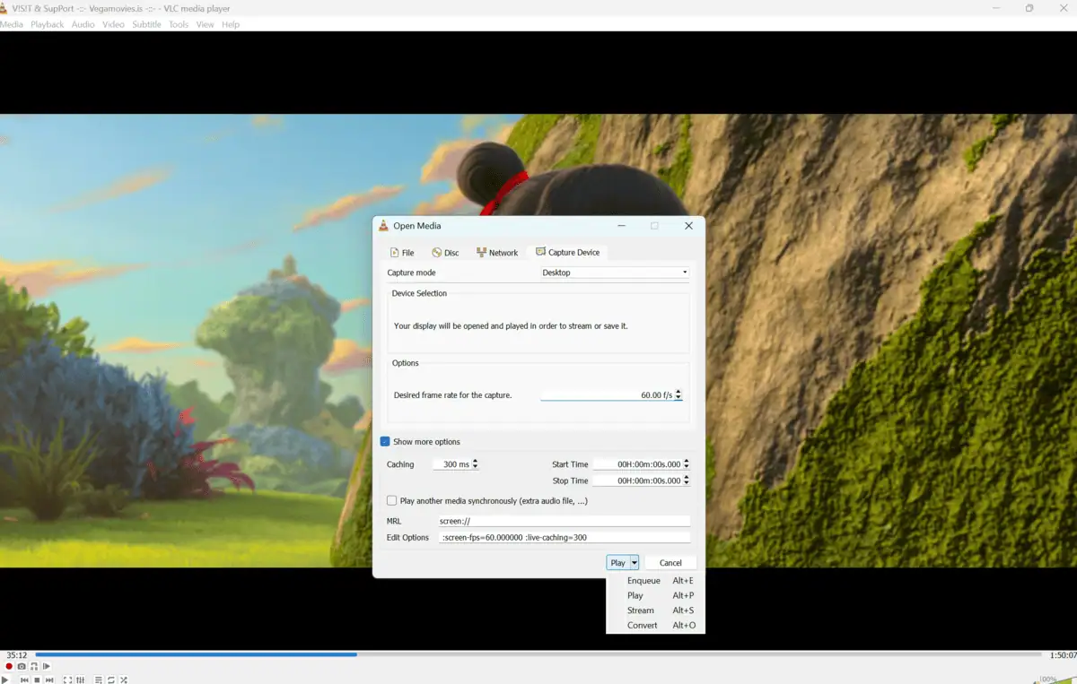
Task: Stop playback with the stop icon
Action: 37,680
